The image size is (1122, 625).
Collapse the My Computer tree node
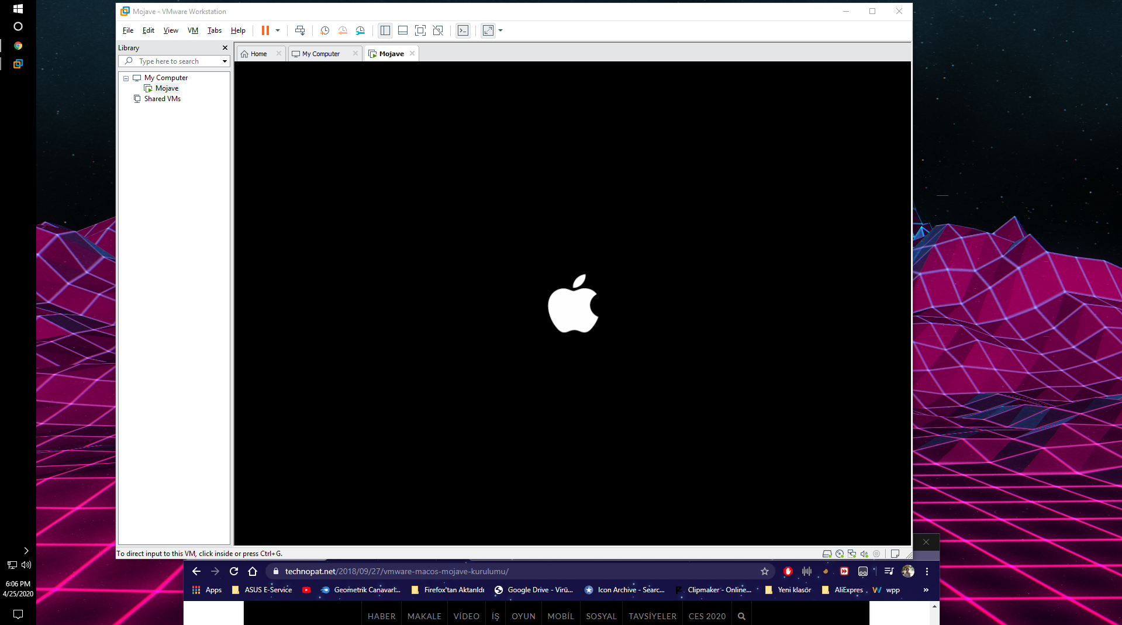[126, 78]
